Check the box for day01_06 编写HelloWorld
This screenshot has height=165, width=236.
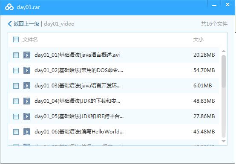[x=16, y=132]
